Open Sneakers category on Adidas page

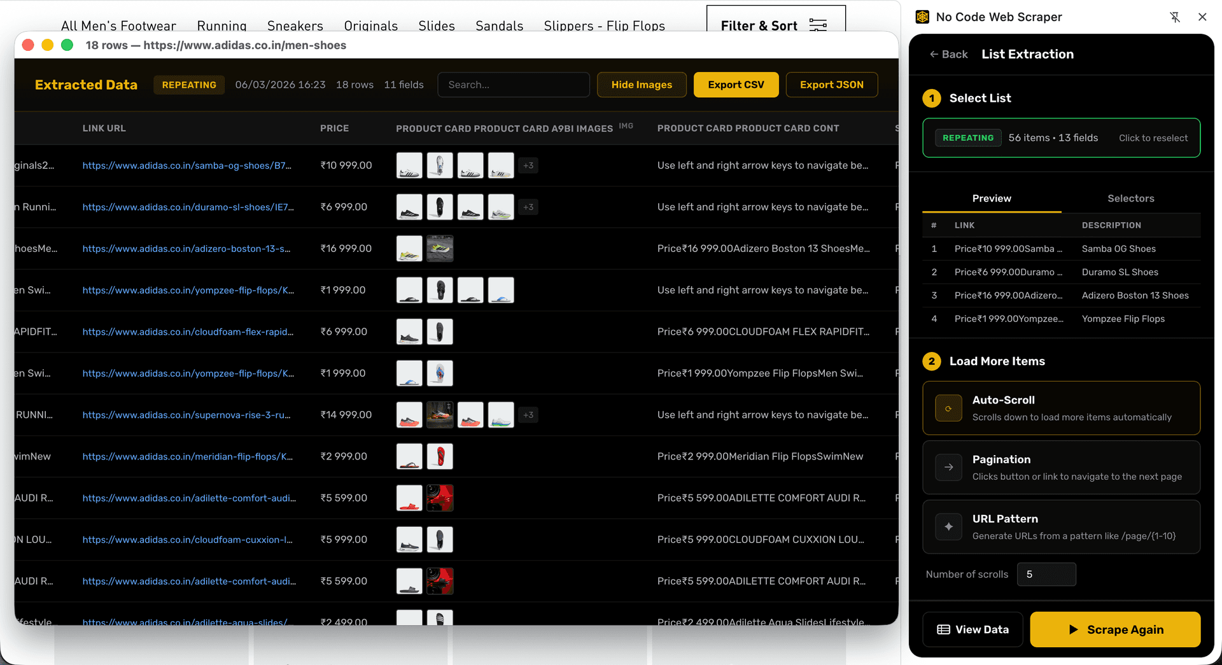295,25
